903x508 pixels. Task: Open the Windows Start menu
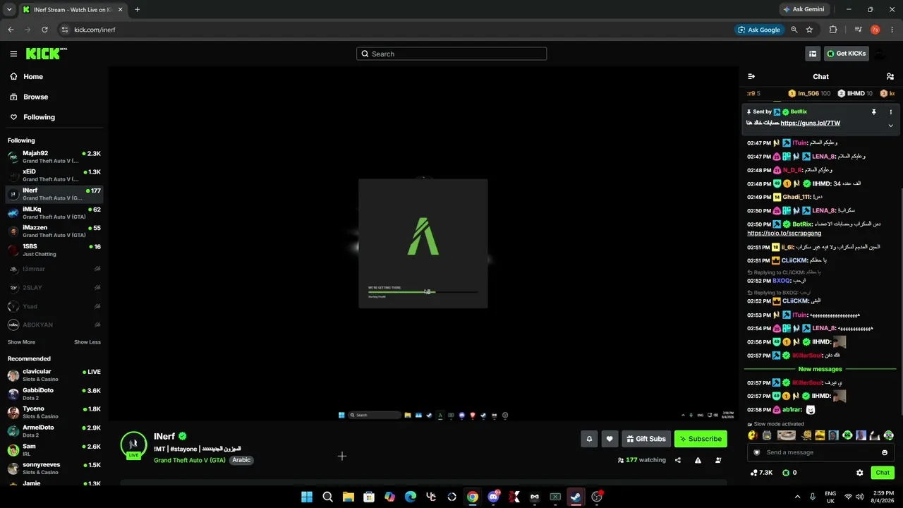coord(307,497)
